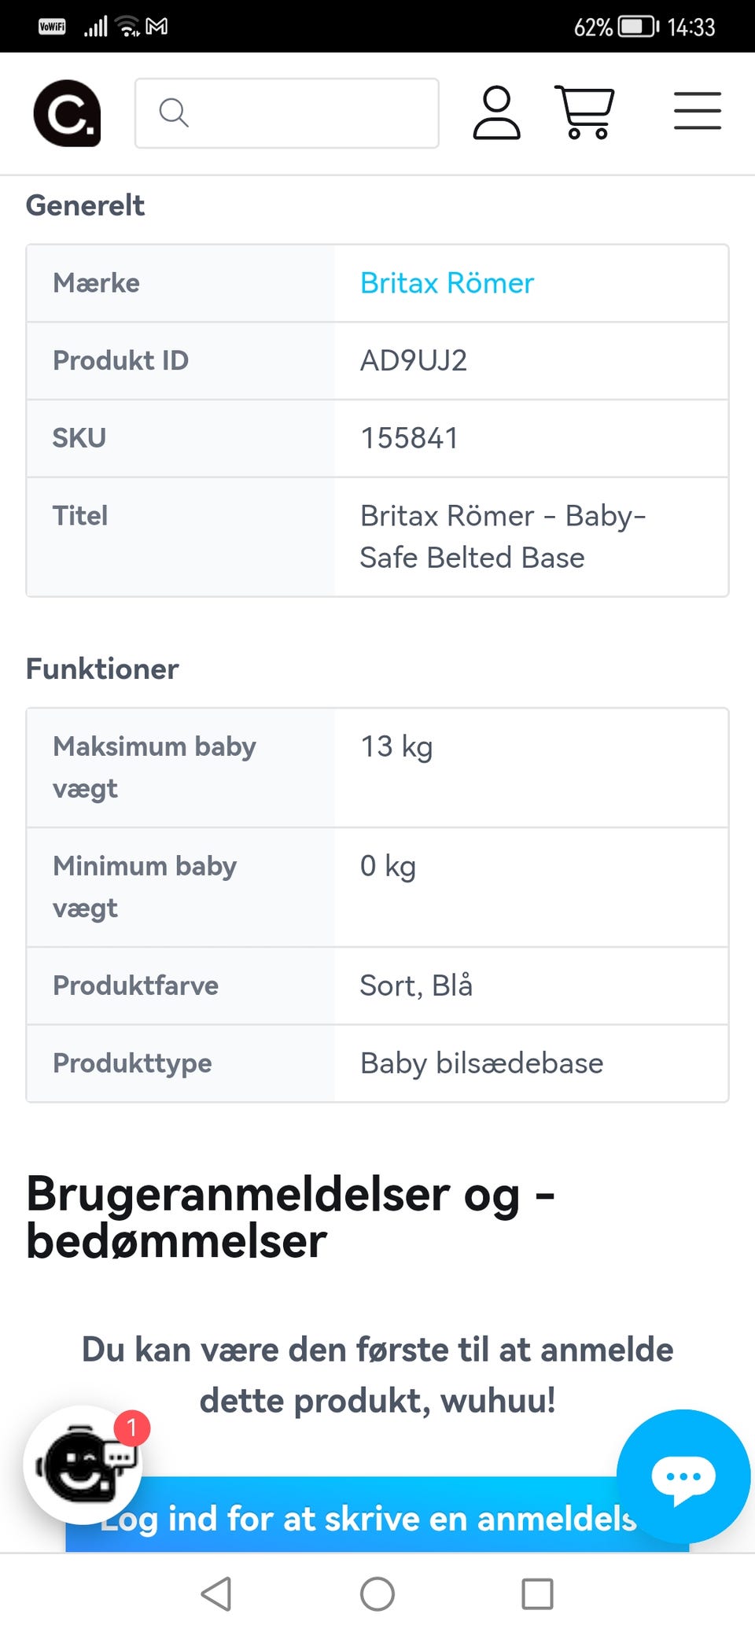Screen dimensions: 755x1636
Task: Select the SKU number 155841
Action: (x=409, y=438)
